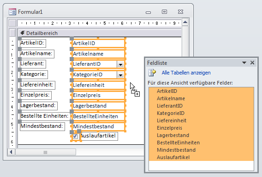Expand the LieferantID combo box arrow

point(120,64)
